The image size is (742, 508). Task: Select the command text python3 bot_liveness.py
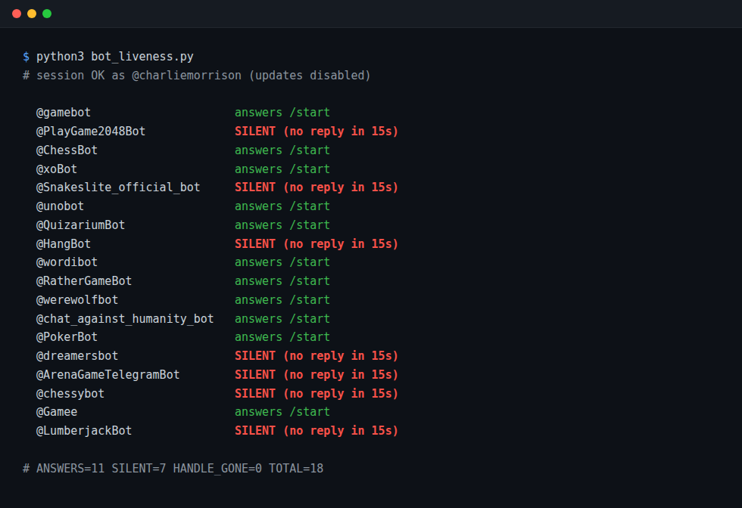[x=115, y=57]
